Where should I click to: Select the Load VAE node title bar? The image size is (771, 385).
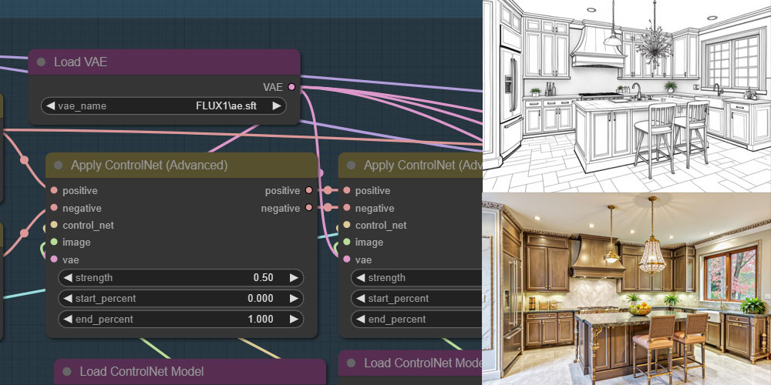pos(164,62)
